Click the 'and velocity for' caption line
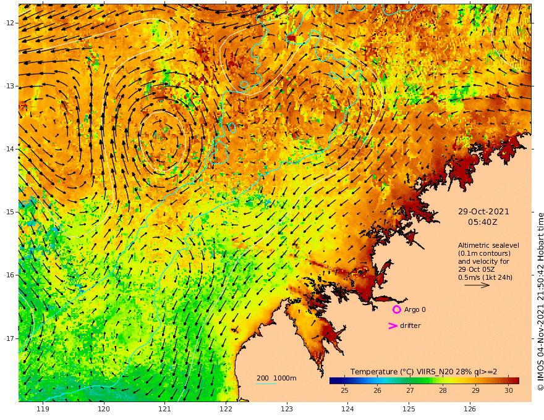The width and height of the screenshot is (544, 420). 483,261
